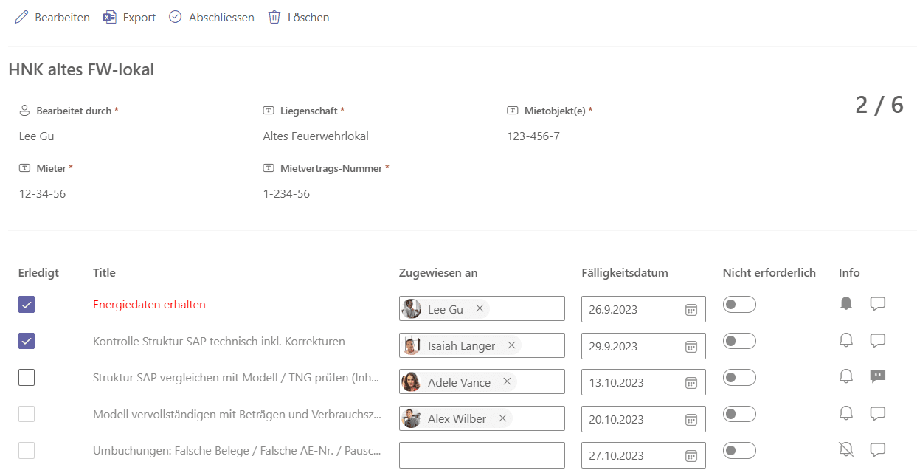This screenshot has width=917, height=470.
Task: Enable Nicht erforderlich for Energiedaten erhalten
Action: click(x=739, y=304)
